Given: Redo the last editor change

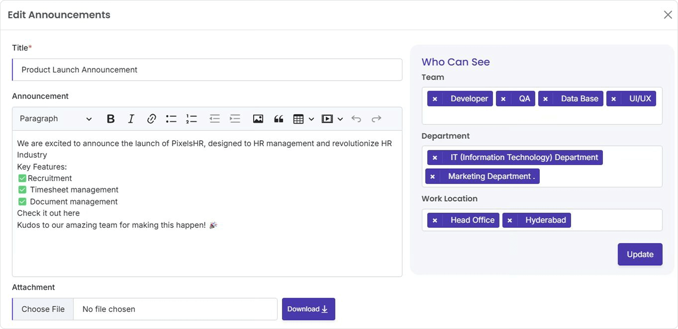Looking at the screenshot, I should coord(377,119).
